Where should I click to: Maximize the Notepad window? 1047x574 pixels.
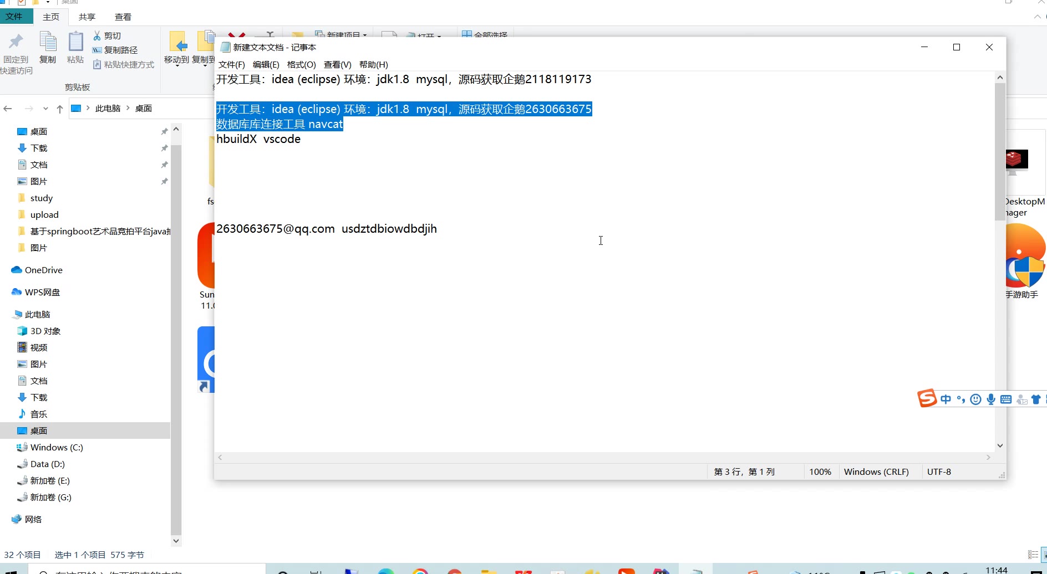[957, 47]
